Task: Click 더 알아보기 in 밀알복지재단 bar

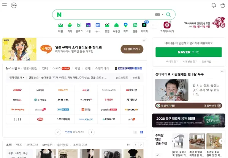Action: (212, 106)
